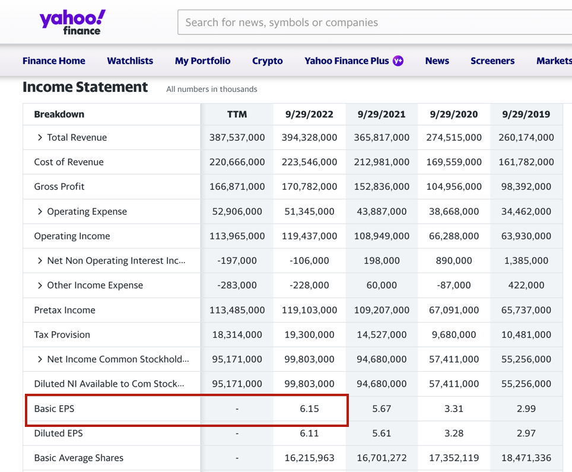Click the Yahoo Finance logo
The width and height of the screenshot is (572, 472).
[72, 22]
